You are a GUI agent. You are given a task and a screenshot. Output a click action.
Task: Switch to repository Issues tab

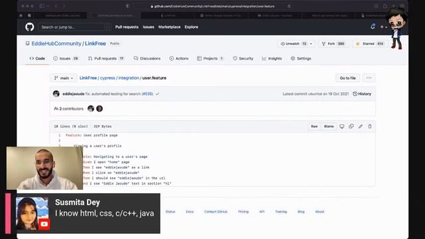pos(66,58)
